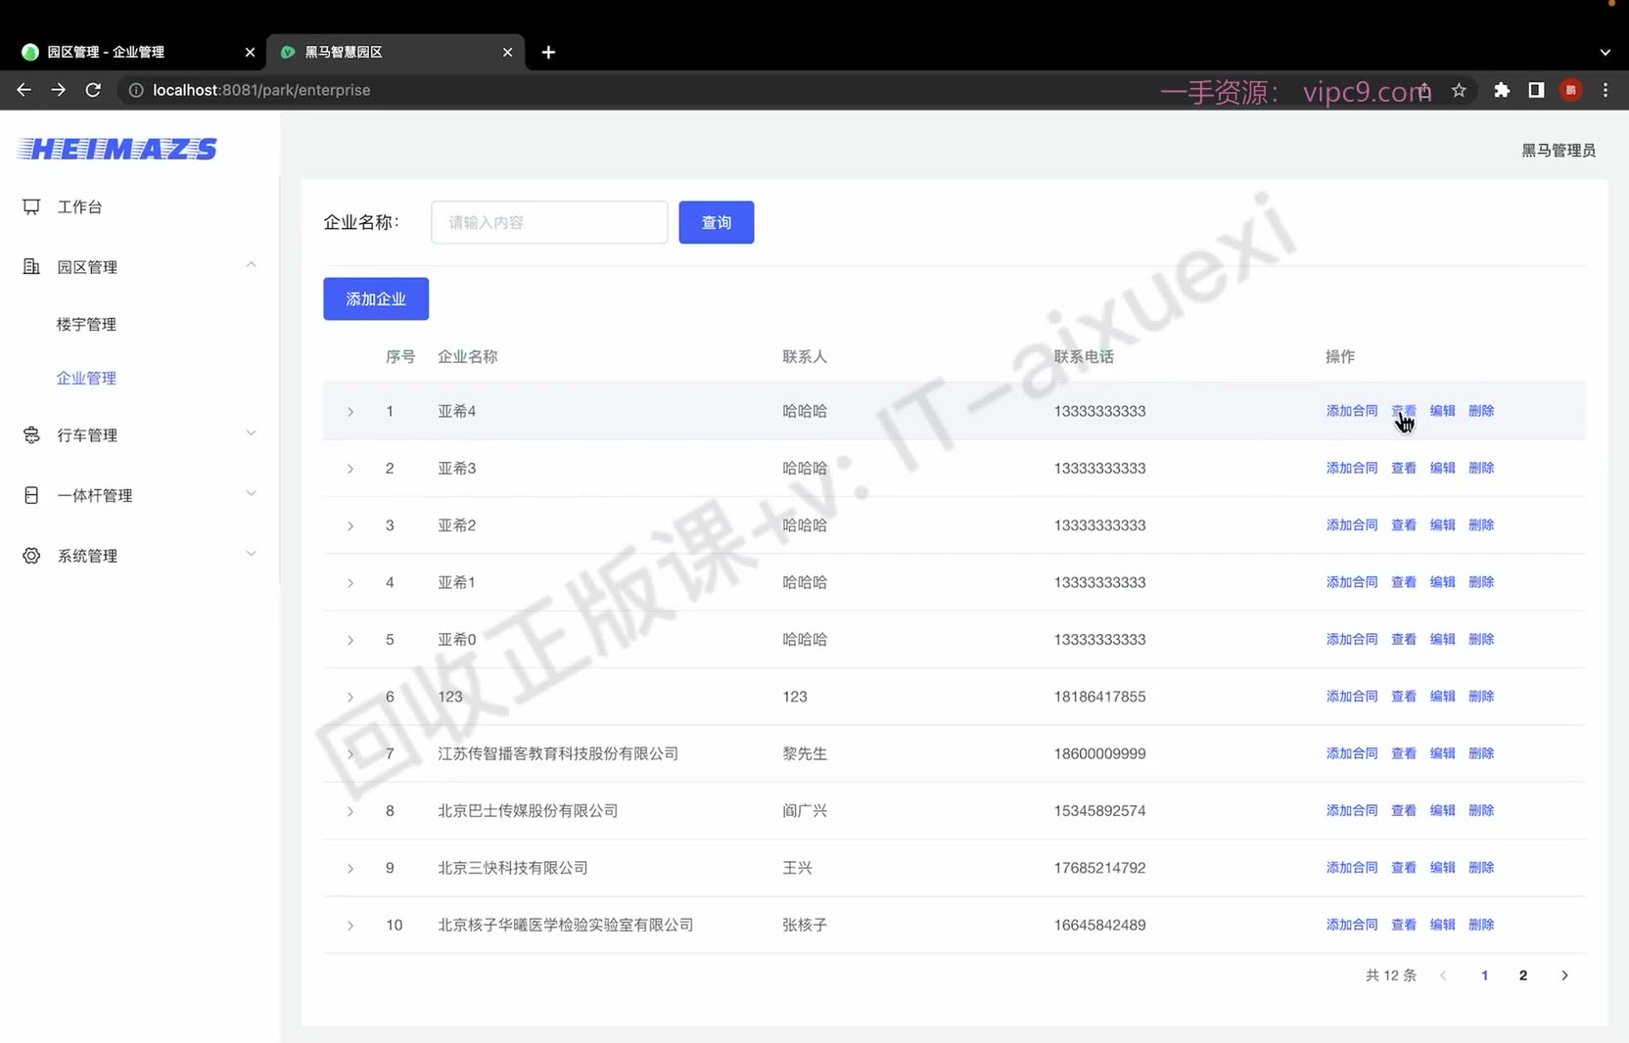The height and width of the screenshot is (1043, 1629).
Task: Click the 一体杆管理 pole icon in sidebar
Action: (x=31, y=495)
